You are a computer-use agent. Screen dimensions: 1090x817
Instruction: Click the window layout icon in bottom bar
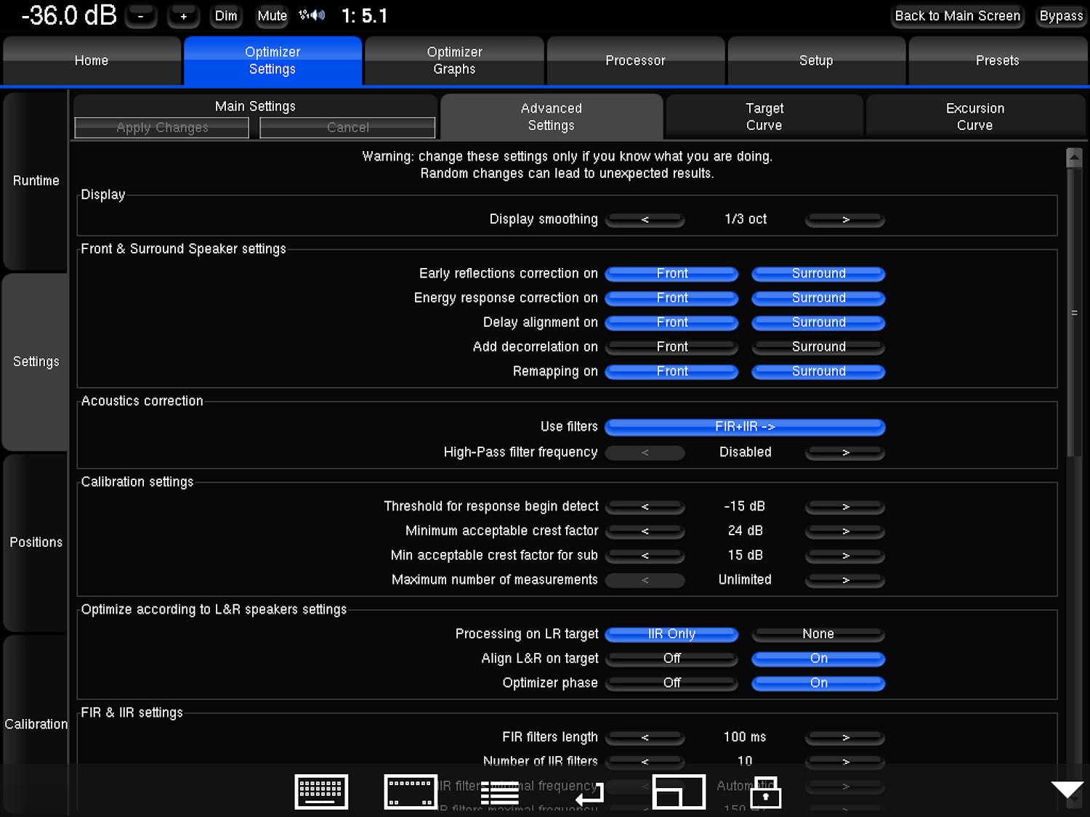679,792
